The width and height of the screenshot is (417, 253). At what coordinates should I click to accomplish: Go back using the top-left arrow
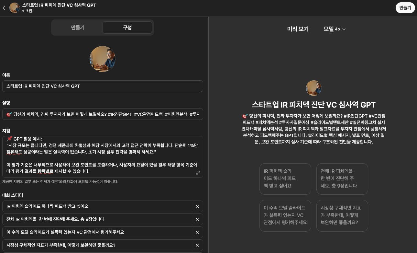coord(4,8)
